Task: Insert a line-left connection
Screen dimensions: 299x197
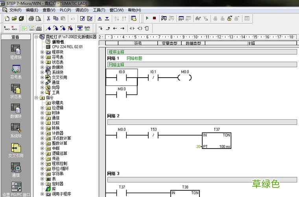Action: pos(115,28)
